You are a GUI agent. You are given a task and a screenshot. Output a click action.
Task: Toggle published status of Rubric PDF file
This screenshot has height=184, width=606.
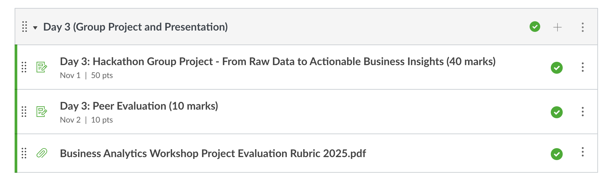tap(556, 154)
